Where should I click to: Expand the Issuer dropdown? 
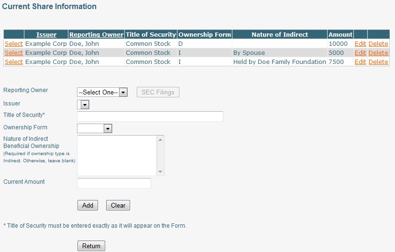(x=83, y=104)
